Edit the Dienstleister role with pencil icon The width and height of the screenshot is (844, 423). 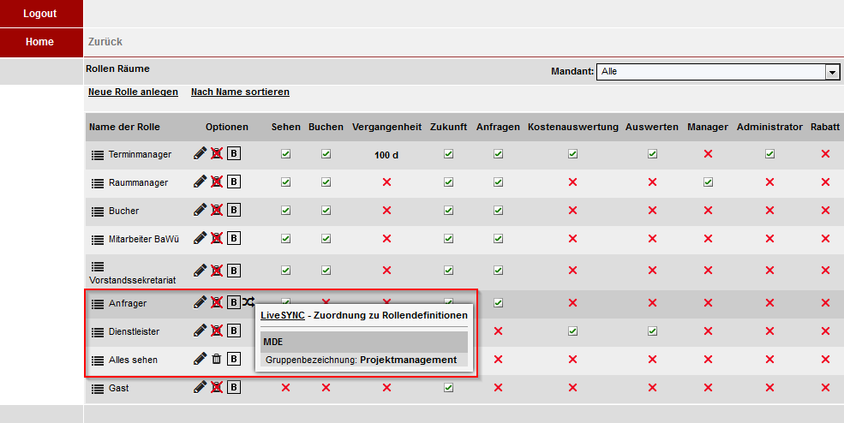click(200, 331)
